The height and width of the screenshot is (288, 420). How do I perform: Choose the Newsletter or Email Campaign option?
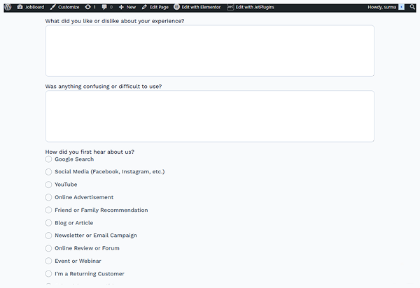[x=49, y=236]
